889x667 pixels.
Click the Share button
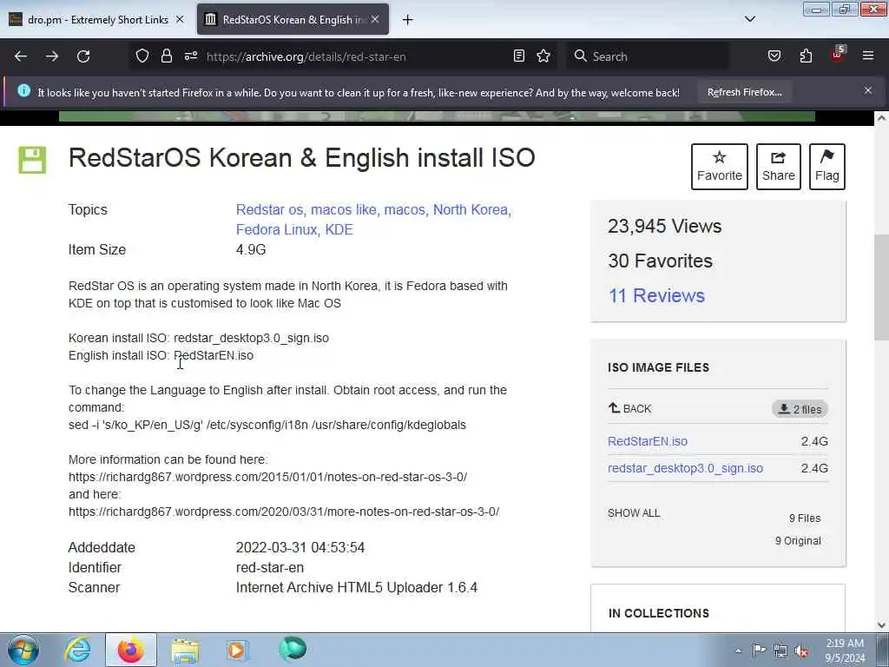pyautogui.click(x=779, y=166)
